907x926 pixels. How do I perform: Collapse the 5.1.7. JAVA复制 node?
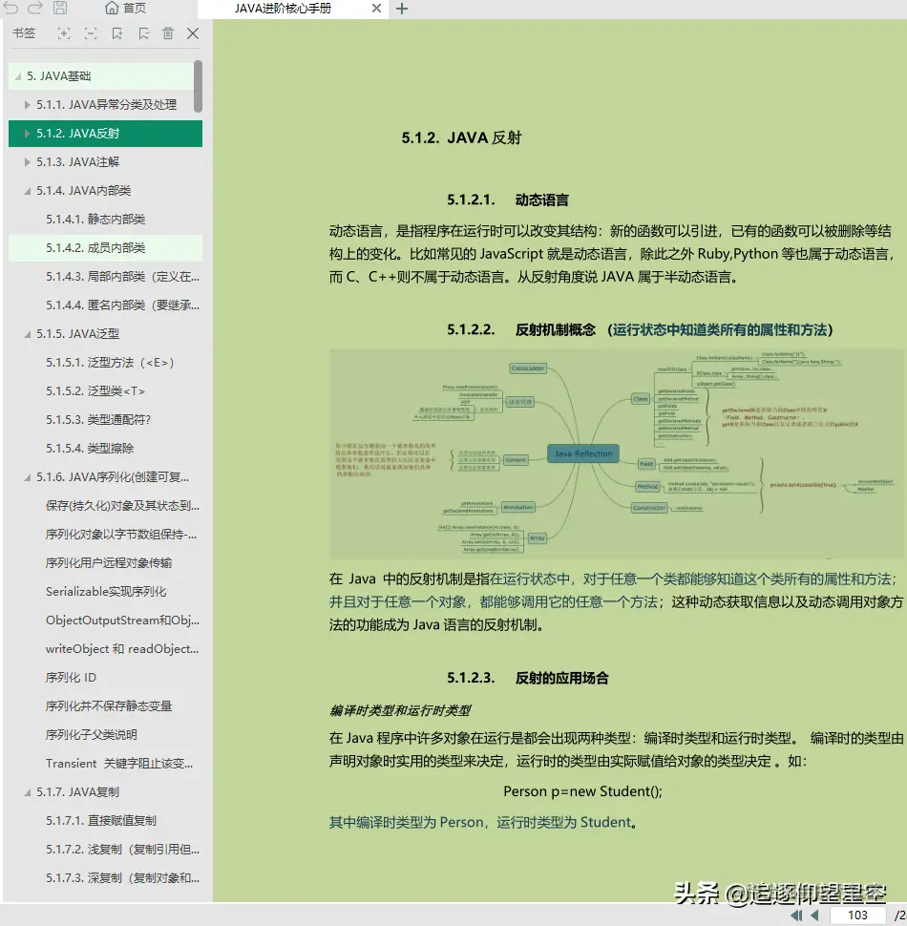27,792
